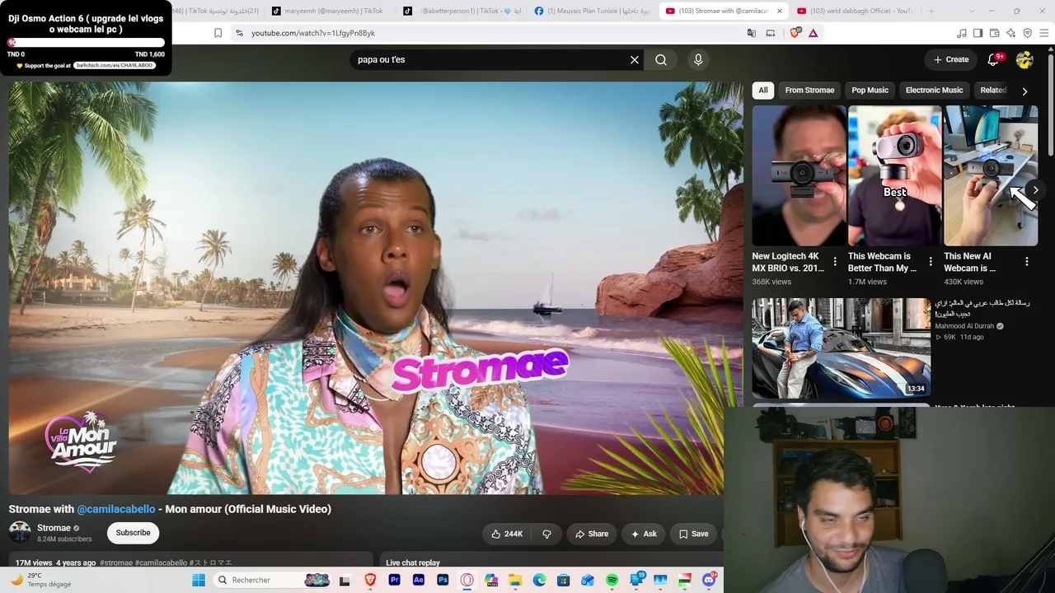1055x593 pixels.
Task: Open Microsoft Edge from taskbar
Action: point(539,580)
